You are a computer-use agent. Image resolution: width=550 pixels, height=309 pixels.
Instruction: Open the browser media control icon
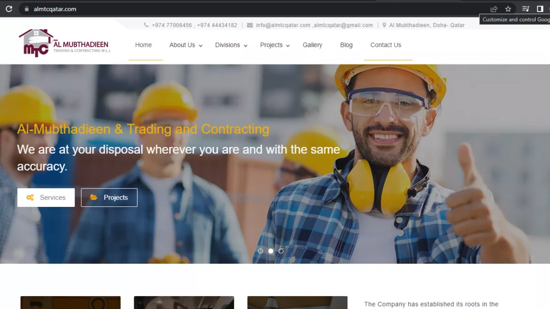(x=526, y=9)
